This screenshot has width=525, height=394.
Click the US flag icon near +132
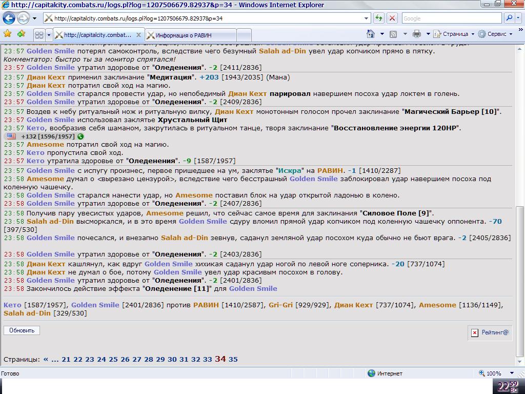pos(11,136)
